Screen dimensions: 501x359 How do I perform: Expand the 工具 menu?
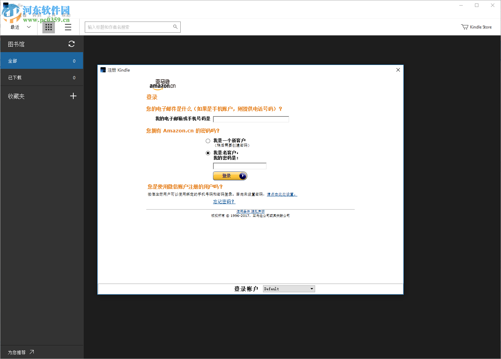tap(52, 15)
